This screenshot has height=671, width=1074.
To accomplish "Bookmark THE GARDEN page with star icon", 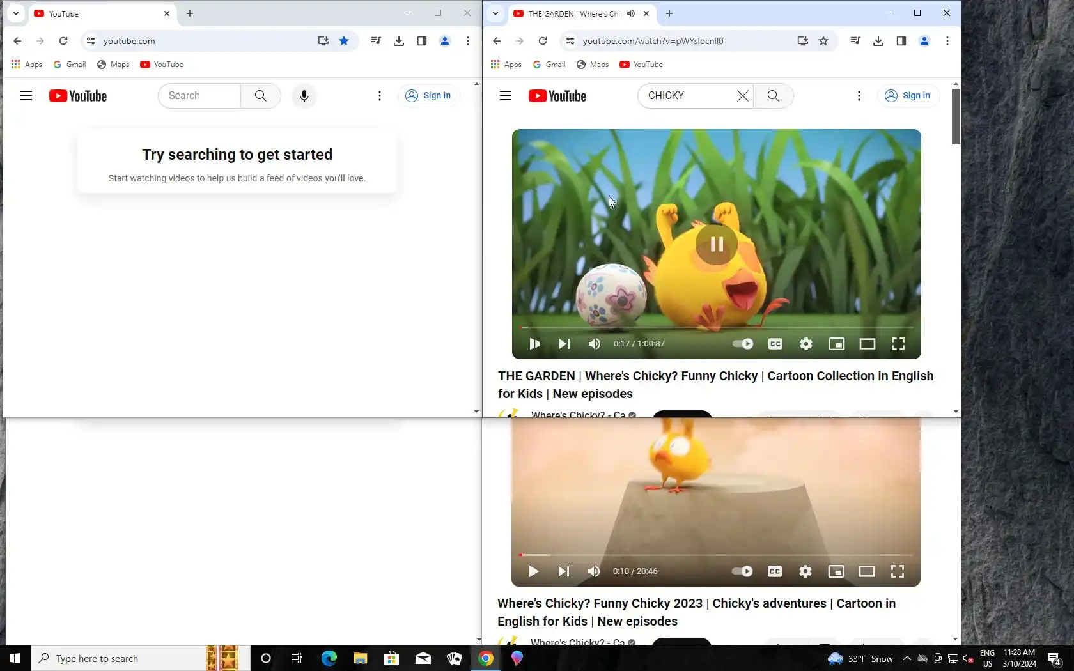I will click(823, 41).
